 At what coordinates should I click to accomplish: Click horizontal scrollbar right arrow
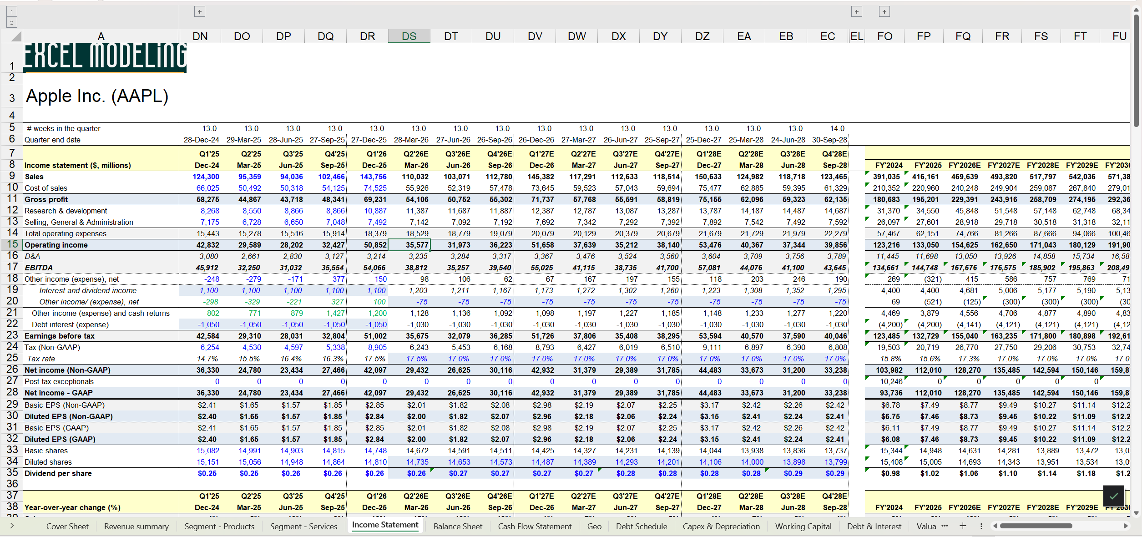(1126, 526)
